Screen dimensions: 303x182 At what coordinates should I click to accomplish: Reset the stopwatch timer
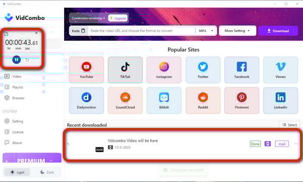click(27, 60)
